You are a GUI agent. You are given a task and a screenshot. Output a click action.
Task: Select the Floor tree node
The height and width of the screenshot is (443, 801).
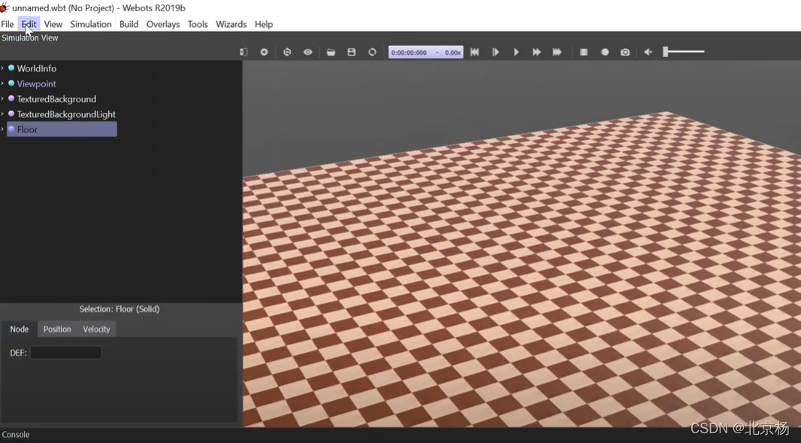pos(62,129)
